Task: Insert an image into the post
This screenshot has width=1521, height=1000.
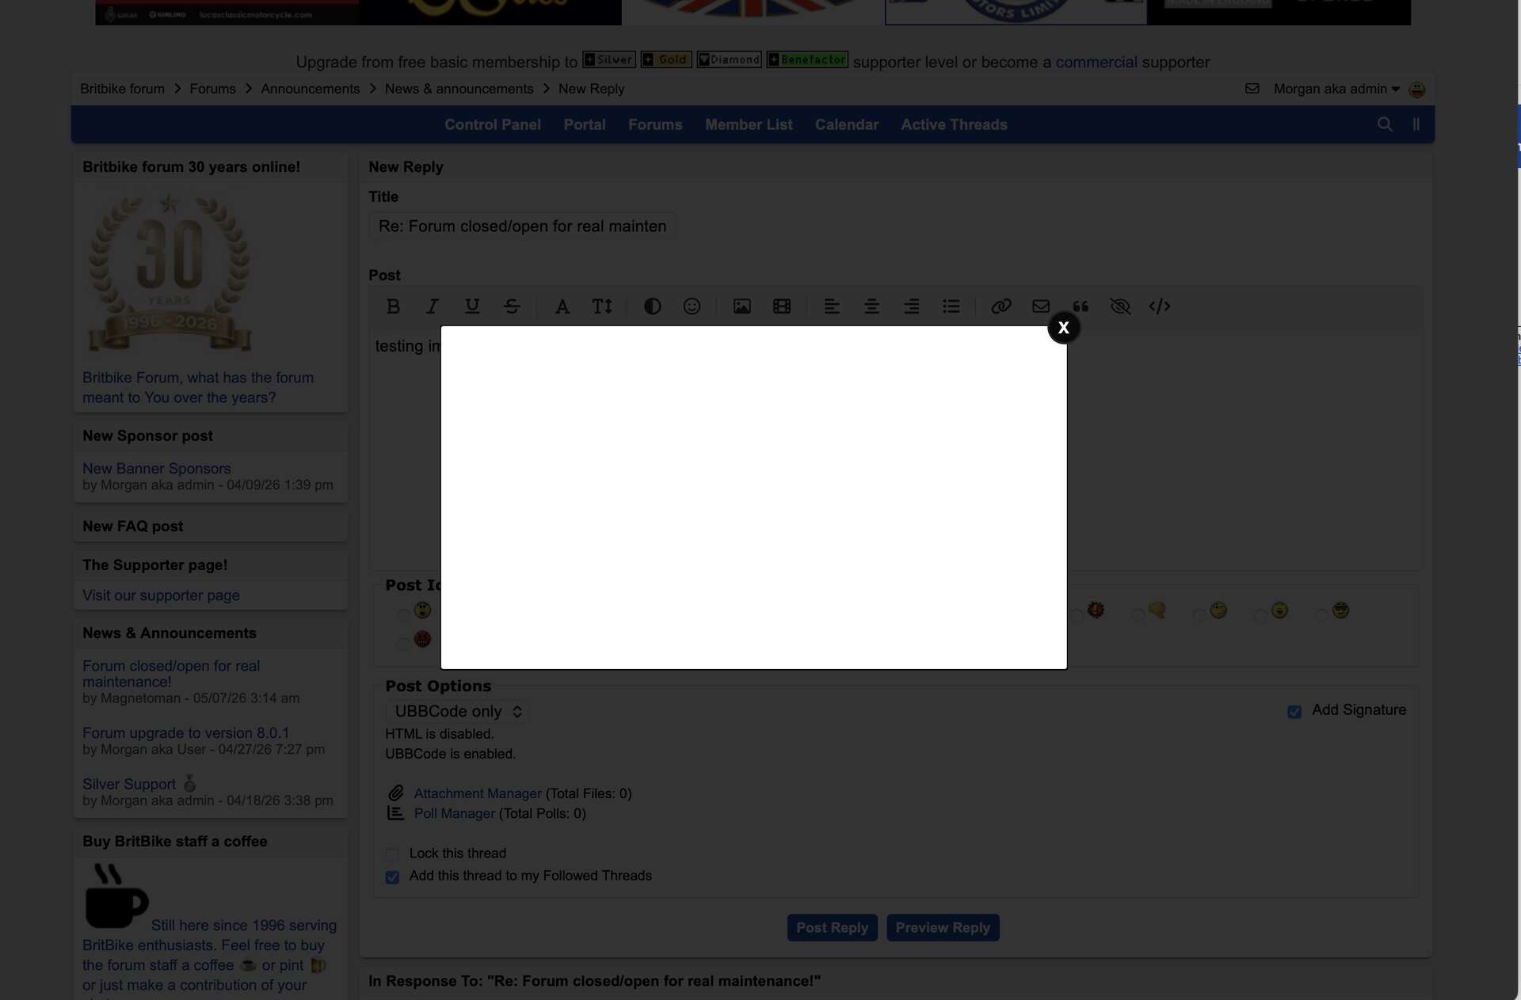Action: [x=741, y=306]
